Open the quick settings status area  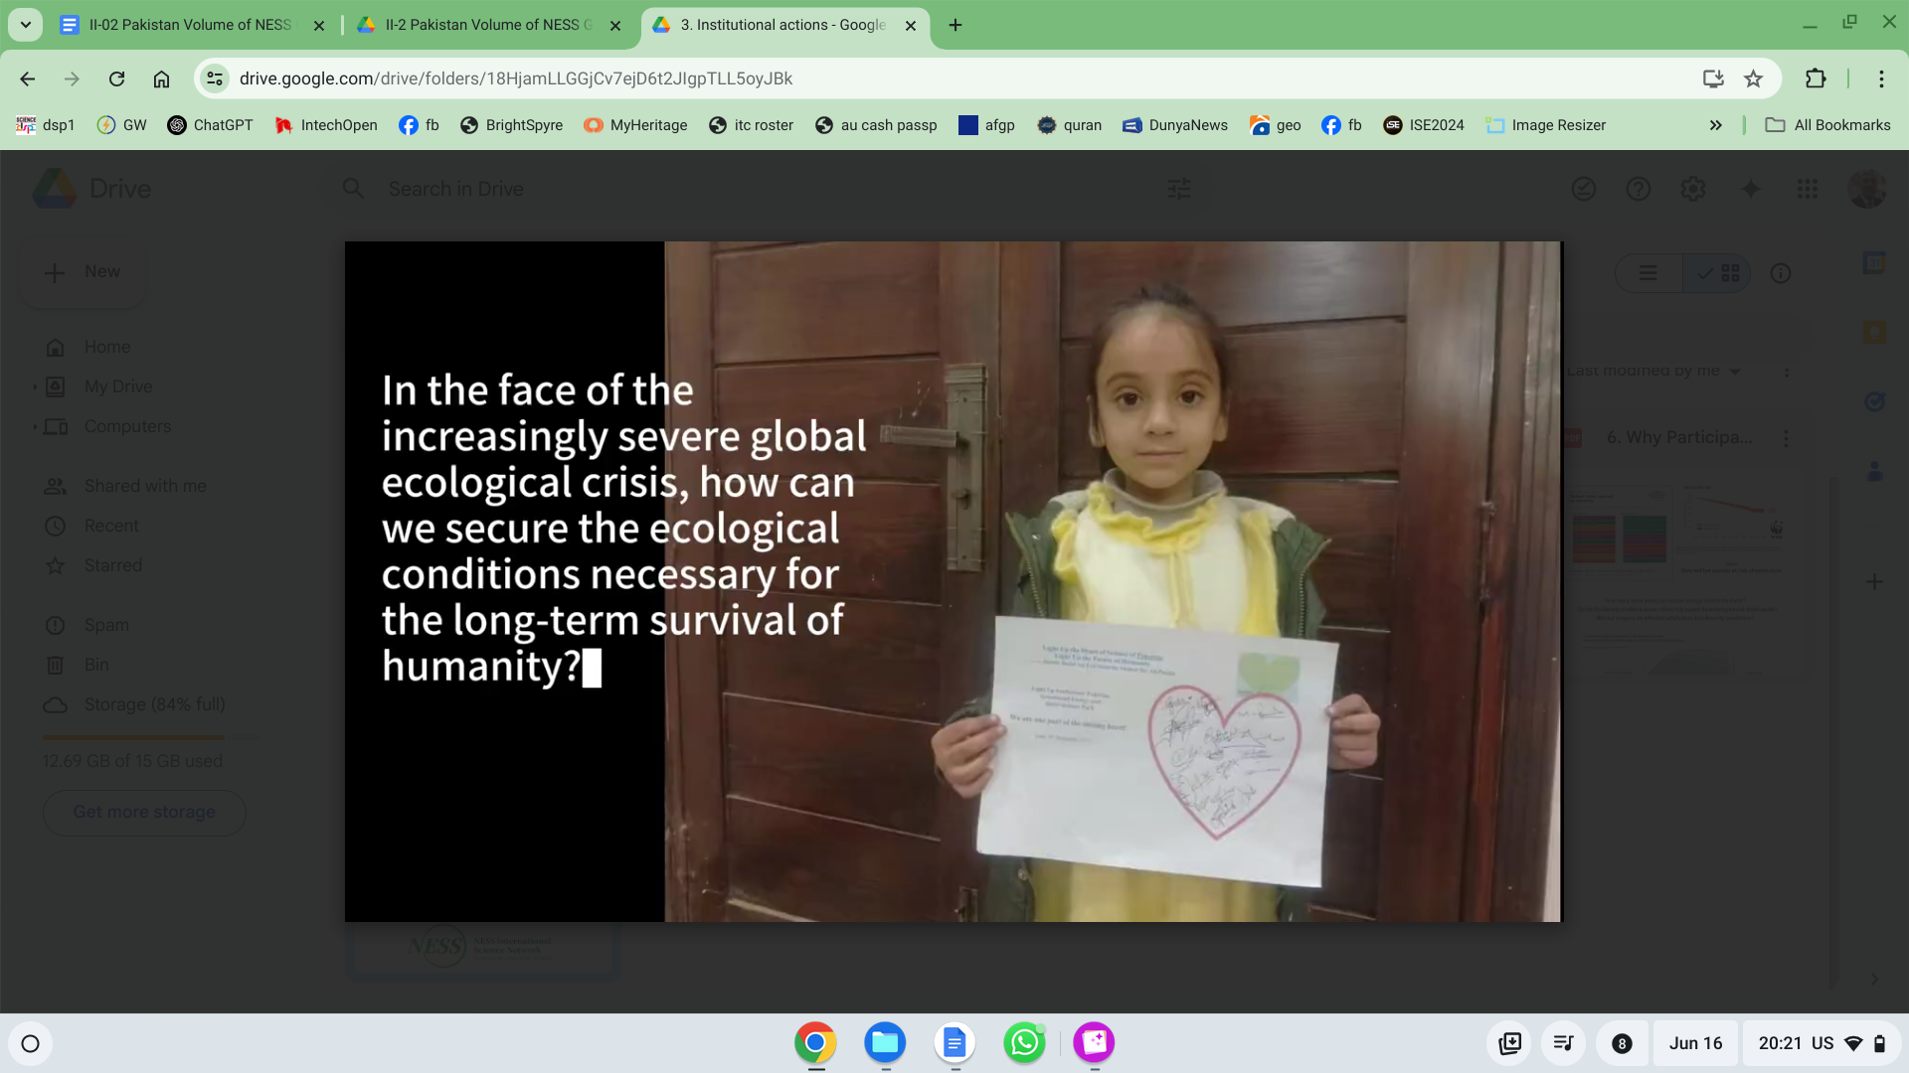point(1822,1043)
